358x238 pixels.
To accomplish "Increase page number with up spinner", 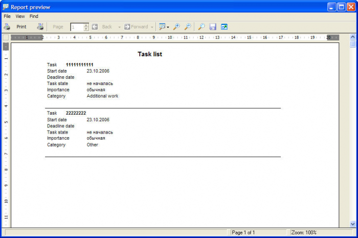I will (86, 25).
